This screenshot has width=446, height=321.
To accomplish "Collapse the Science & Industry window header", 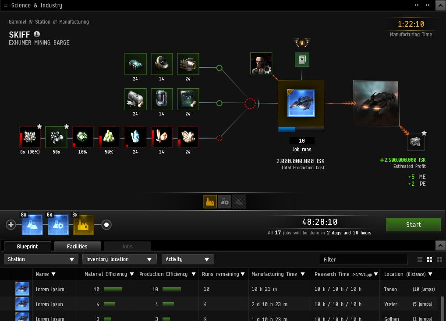I will point(440,5).
